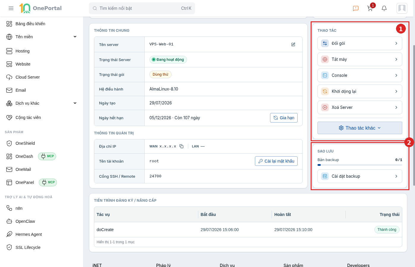Image resolution: width=415 pixels, height=267 pixels.
Task: Click the Gia hạn button
Action: [284, 118]
